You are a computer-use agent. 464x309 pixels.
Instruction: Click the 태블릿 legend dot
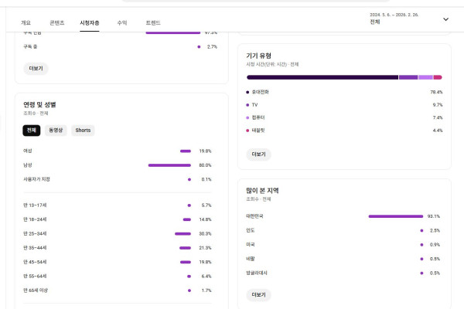pyautogui.click(x=247, y=131)
